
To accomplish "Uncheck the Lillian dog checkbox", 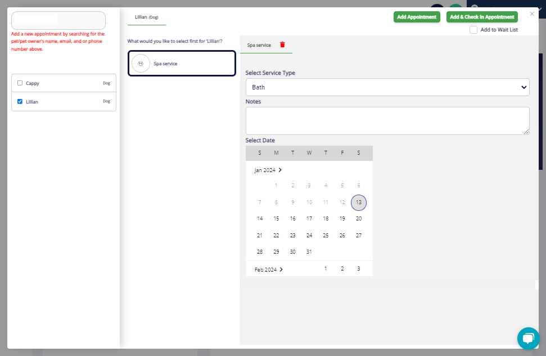I will (x=20, y=101).
